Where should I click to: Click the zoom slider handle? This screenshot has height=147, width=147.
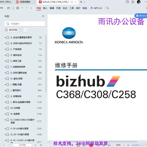140,145
